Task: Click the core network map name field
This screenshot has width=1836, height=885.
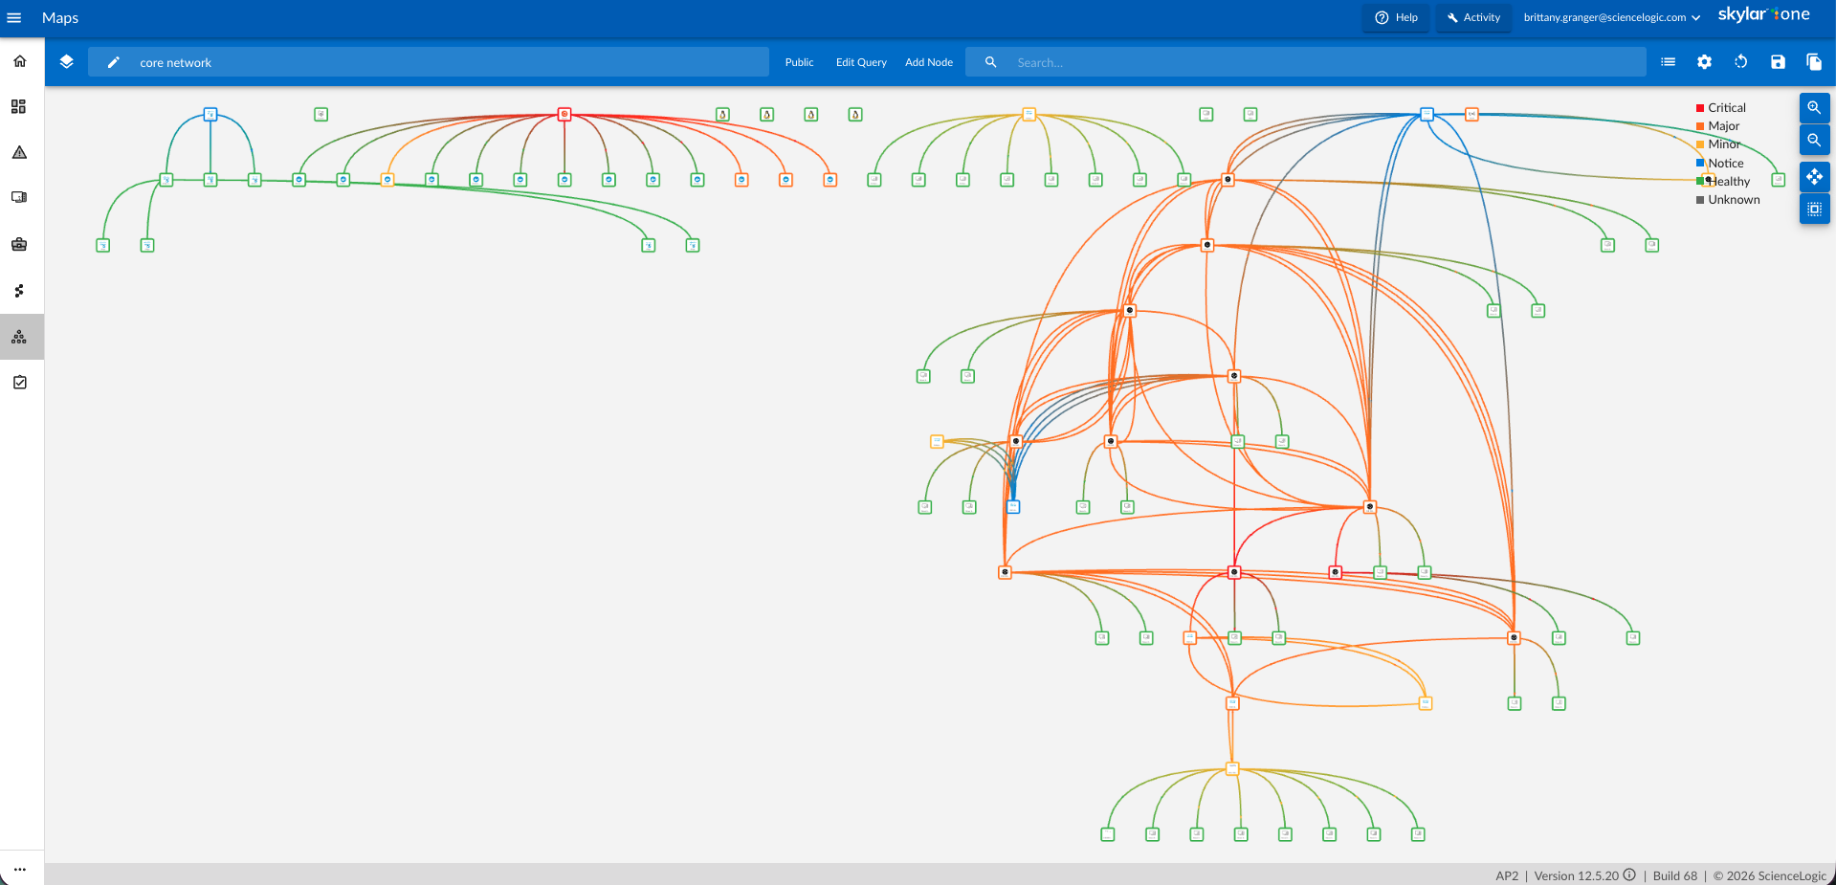Action: (428, 62)
